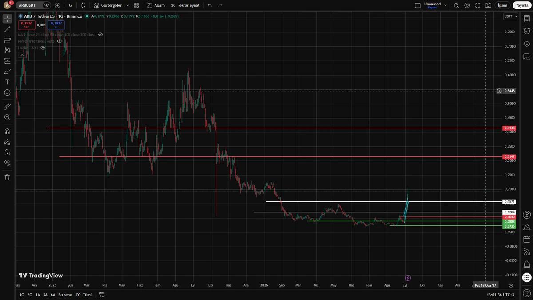The height and width of the screenshot is (300, 533).
Task: Collapse the indicator legend arrow
Action: 22,55
